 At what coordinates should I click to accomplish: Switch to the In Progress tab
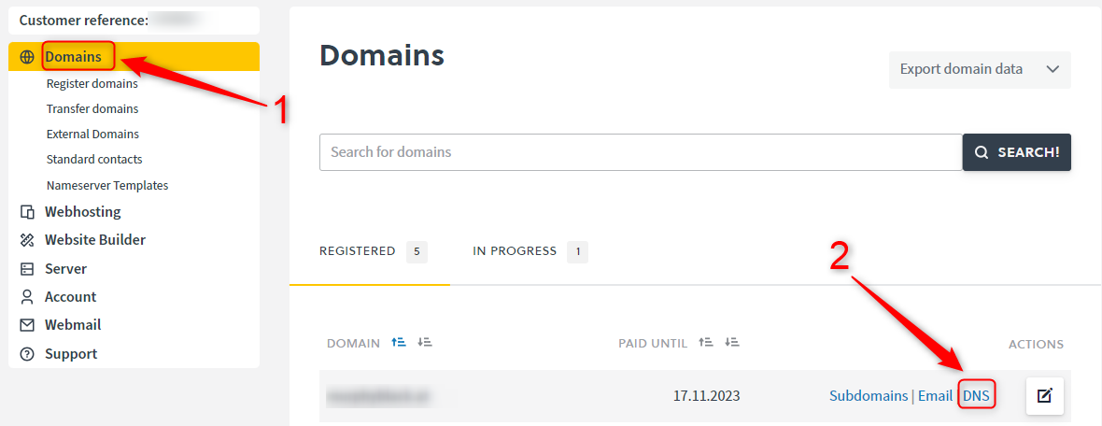pos(530,251)
